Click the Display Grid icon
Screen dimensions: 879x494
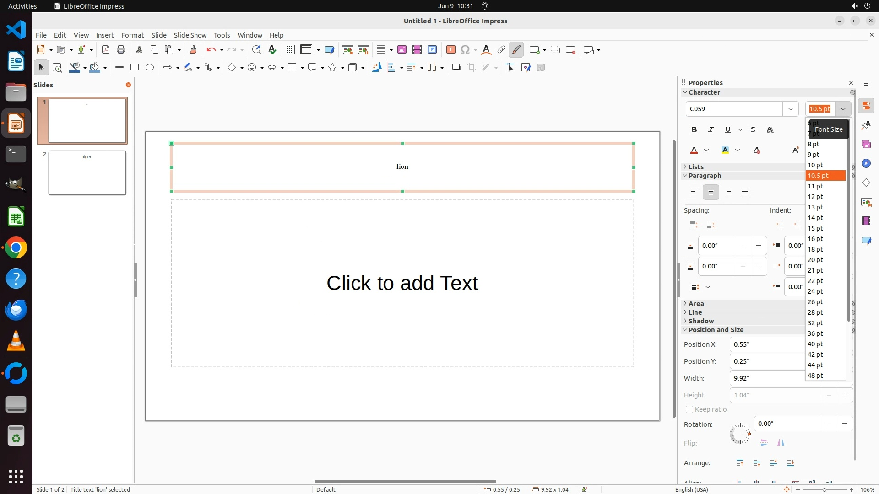(x=290, y=50)
